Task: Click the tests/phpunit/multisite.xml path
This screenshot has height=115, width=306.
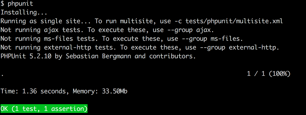Action: [x=234, y=21]
